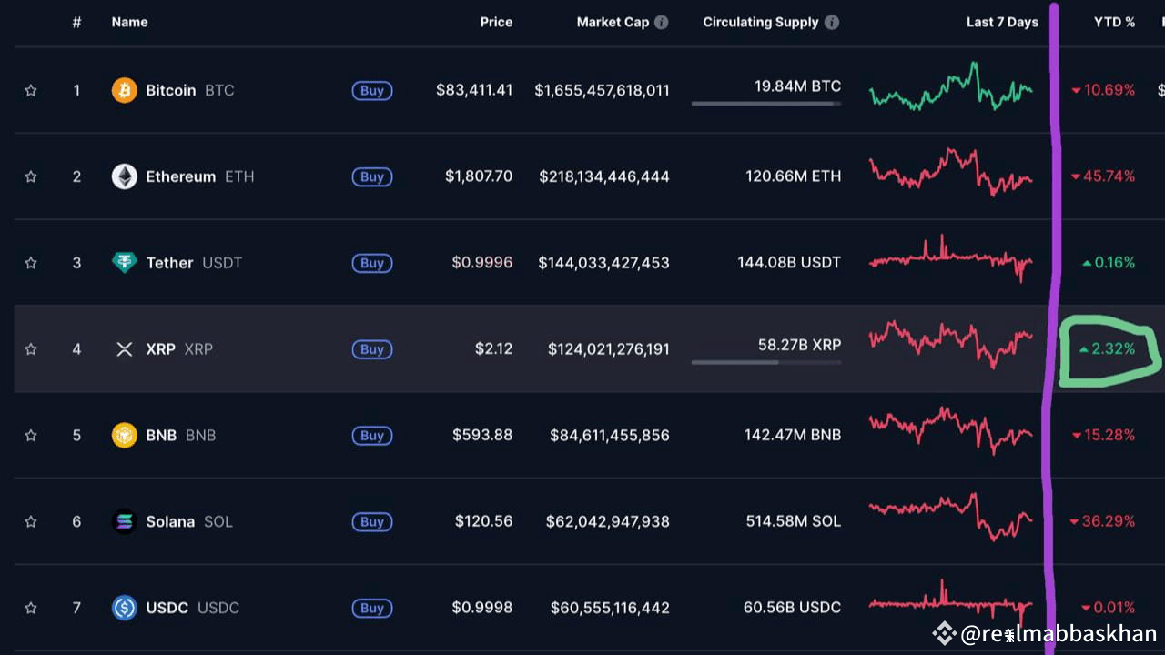1165x655 pixels.
Task: Click the BNB coin logo
Action: click(x=124, y=435)
